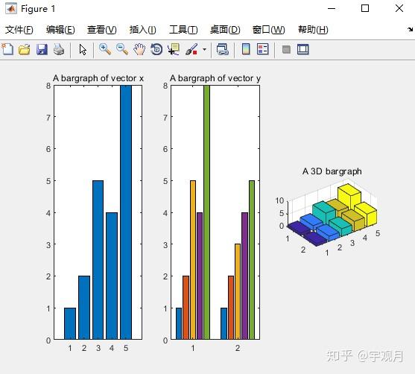
Task: Click the tallest blue bar at x=5
Action: click(x=126, y=212)
